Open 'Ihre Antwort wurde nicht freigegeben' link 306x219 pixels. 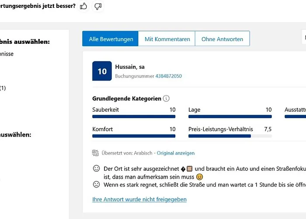[139, 199]
